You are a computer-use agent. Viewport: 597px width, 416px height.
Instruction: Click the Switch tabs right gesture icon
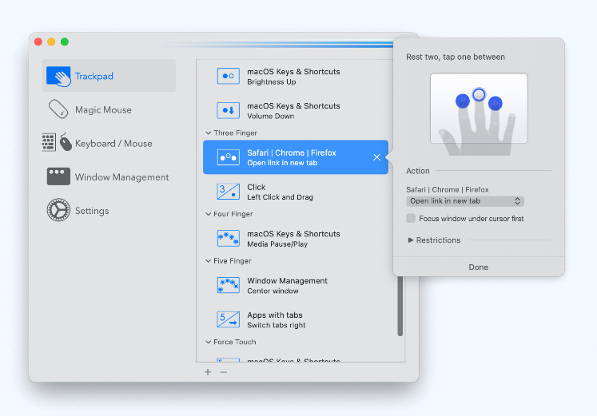click(228, 319)
